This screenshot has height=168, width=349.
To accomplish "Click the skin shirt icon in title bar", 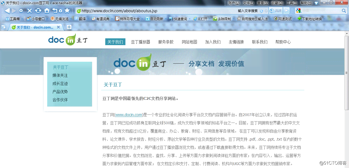I will pyautogui.click(x=316, y=3).
